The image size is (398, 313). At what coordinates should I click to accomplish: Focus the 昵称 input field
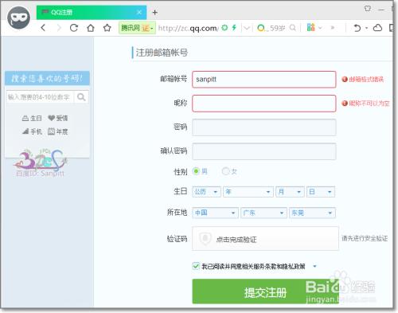coord(264,104)
